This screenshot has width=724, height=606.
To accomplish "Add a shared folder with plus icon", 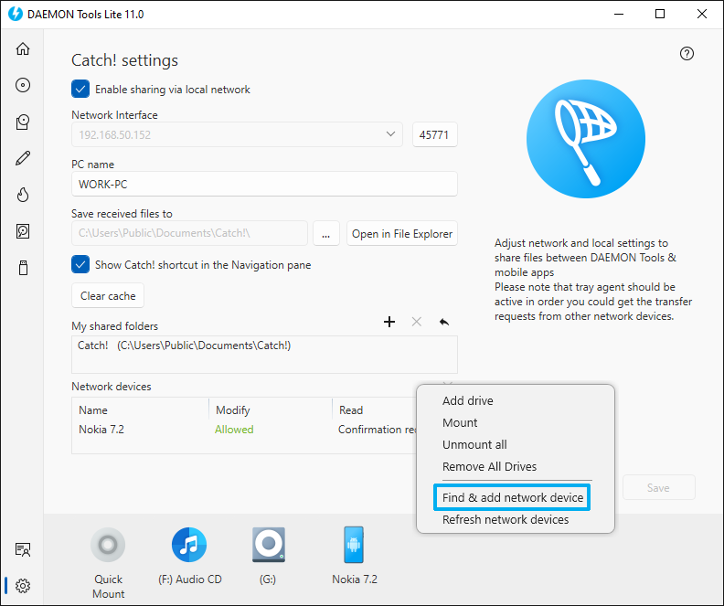I will 389,322.
